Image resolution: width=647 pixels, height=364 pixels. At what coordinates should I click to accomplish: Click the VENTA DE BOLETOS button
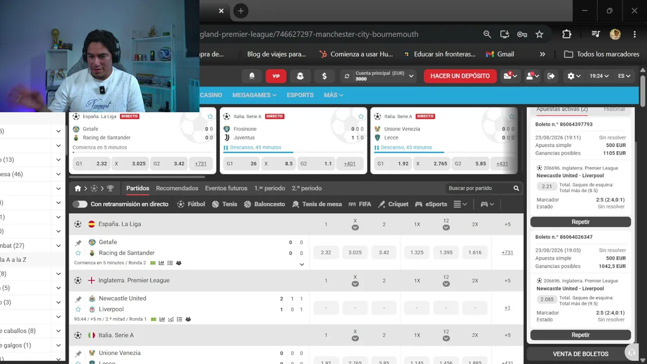(580, 354)
